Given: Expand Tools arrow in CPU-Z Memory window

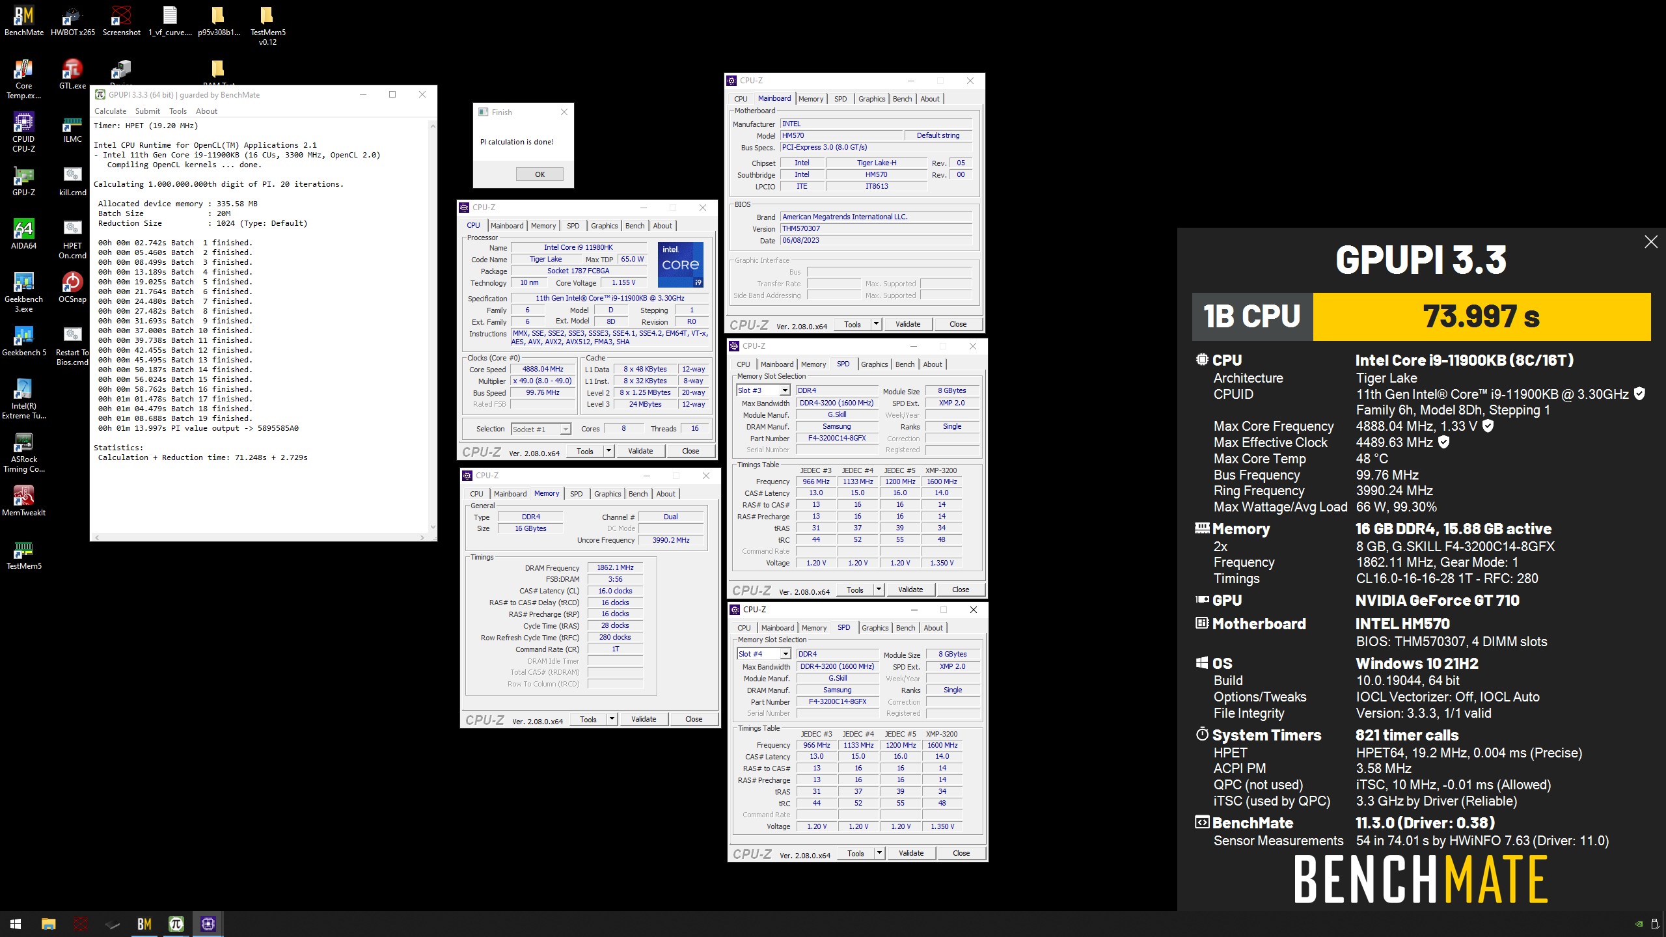Looking at the screenshot, I should coord(612,719).
